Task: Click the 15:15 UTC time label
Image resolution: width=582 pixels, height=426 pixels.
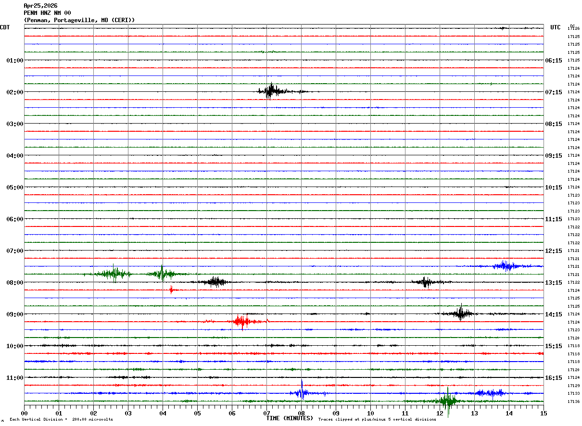Action: 554,346
